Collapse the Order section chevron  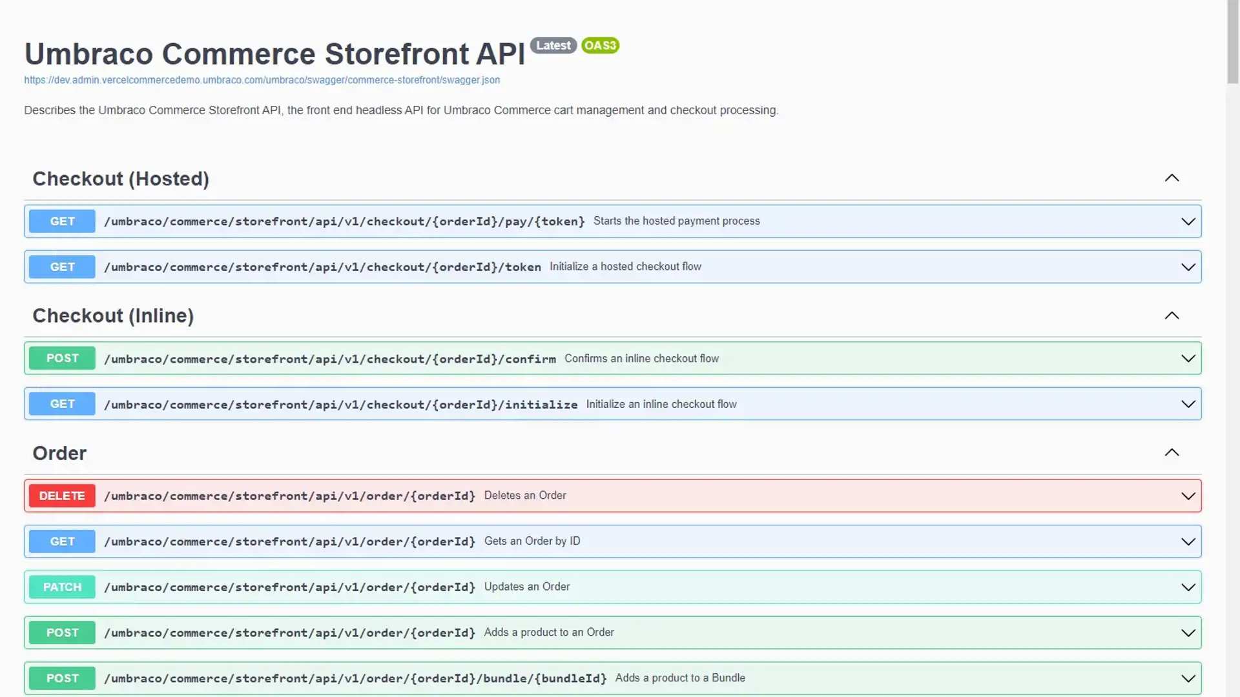click(1172, 452)
